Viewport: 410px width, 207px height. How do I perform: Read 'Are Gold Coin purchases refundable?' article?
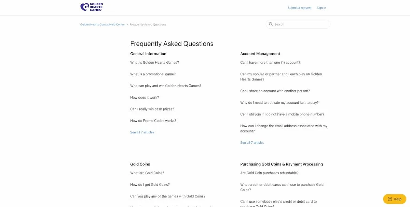tap(270, 173)
